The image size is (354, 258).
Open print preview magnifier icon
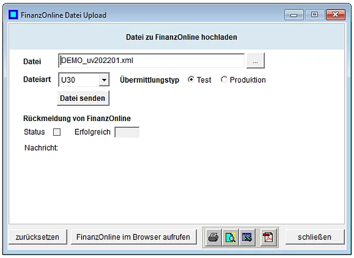click(x=230, y=237)
